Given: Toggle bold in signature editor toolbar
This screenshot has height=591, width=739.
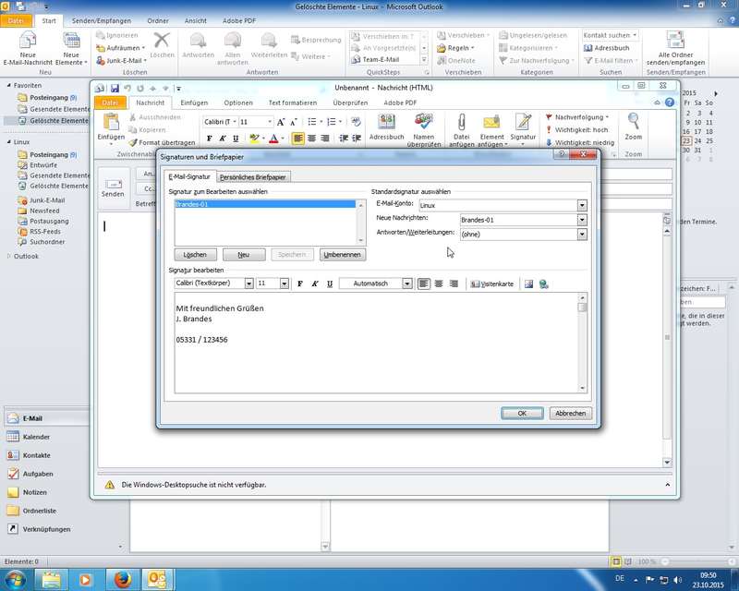Looking at the screenshot, I should coord(299,283).
